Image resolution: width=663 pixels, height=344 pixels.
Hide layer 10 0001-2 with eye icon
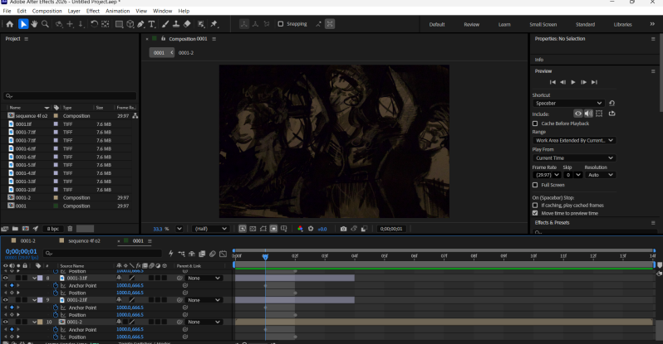coord(6,322)
